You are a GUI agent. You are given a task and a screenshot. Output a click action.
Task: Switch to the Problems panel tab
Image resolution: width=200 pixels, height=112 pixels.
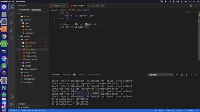[69, 75]
